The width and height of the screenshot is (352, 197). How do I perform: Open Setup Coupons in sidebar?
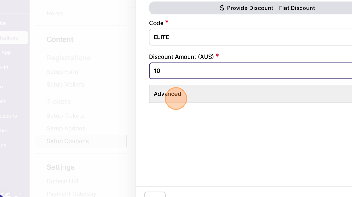click(68, 141)
